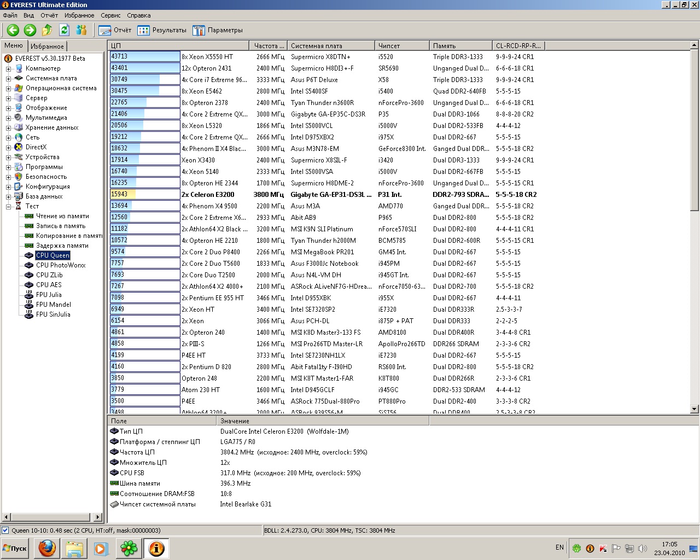The height and width of the screenshot is (560, 700).
Task: Open the Отчёт report toolbar button
Action: (x=115, y=30)
